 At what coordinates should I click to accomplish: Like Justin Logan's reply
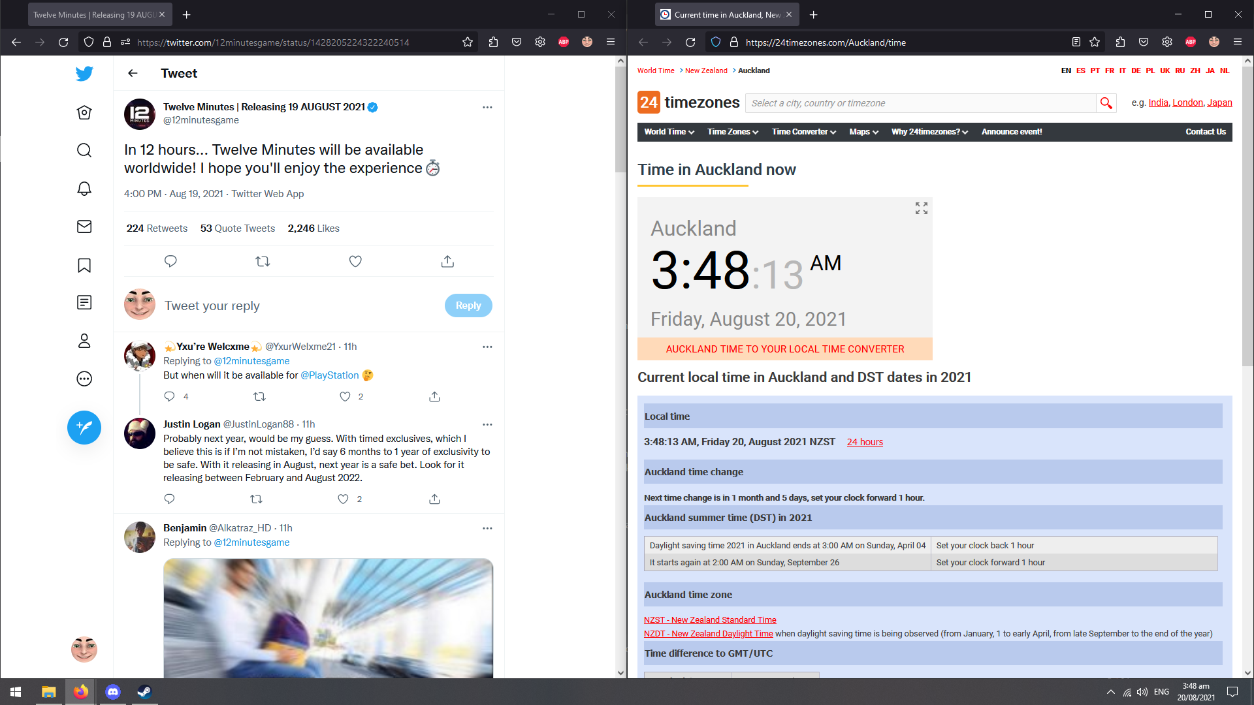tap(344, 499)
